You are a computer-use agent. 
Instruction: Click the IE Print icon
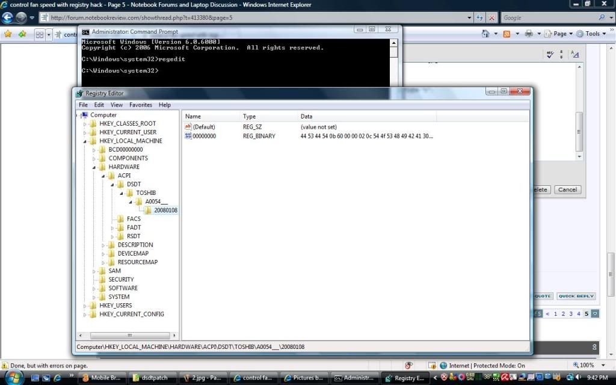pos(529,34)
